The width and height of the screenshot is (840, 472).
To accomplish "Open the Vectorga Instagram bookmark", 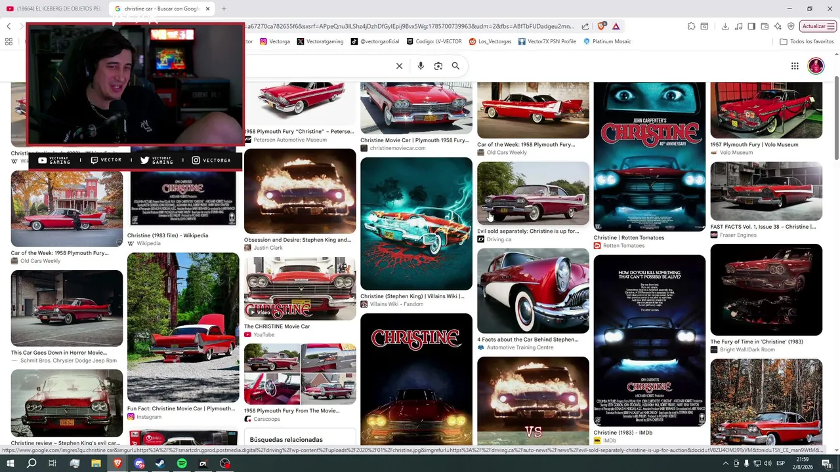I will pyautogui.click(x=275, y=41).
